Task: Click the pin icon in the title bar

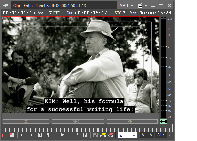Action: coord(6,6)
